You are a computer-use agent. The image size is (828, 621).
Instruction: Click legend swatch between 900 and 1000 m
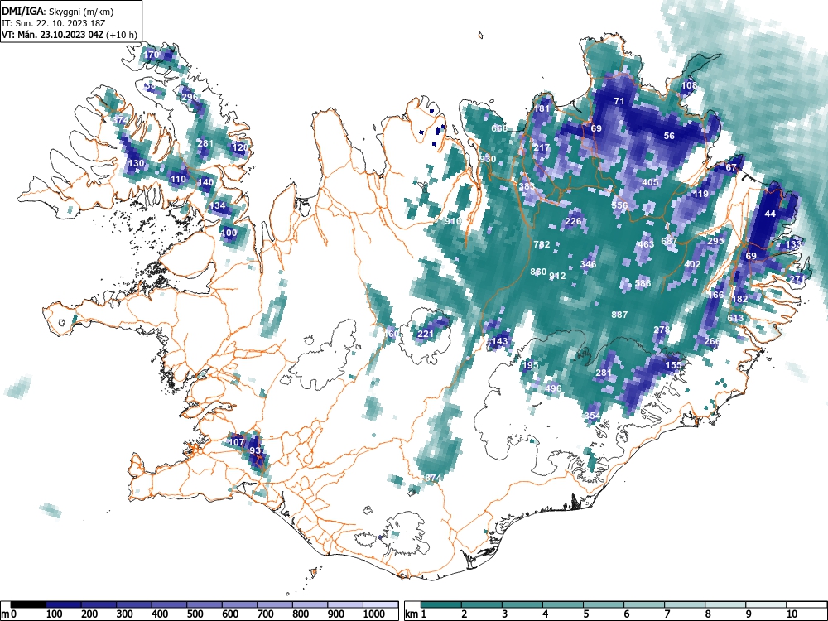(345, 604)
